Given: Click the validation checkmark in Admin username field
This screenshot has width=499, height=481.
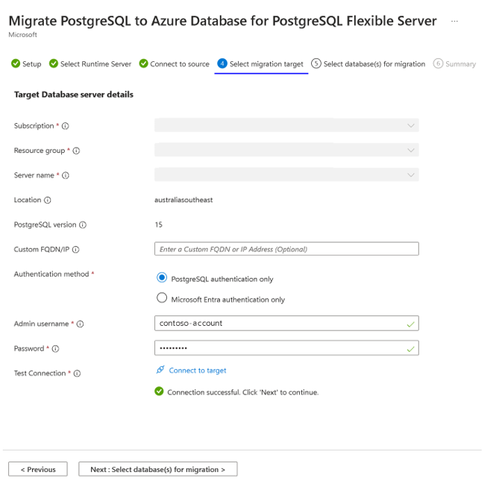Looking at the screenshot, I should [x=410, y=324].
